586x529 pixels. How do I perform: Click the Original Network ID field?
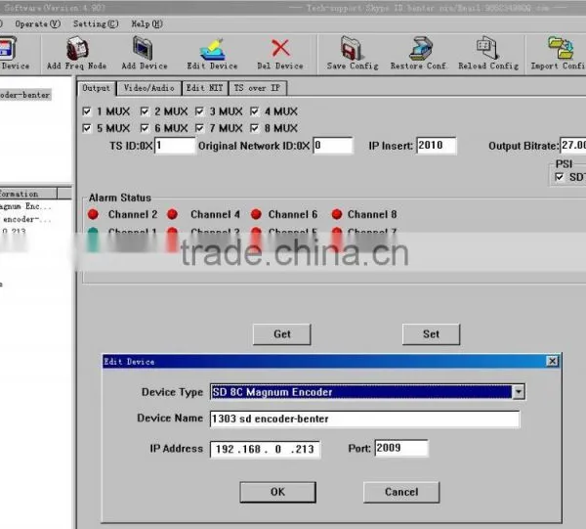[x=333, y=146]
